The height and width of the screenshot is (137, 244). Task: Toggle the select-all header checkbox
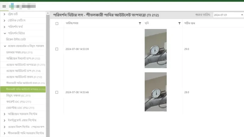point(57,23)
